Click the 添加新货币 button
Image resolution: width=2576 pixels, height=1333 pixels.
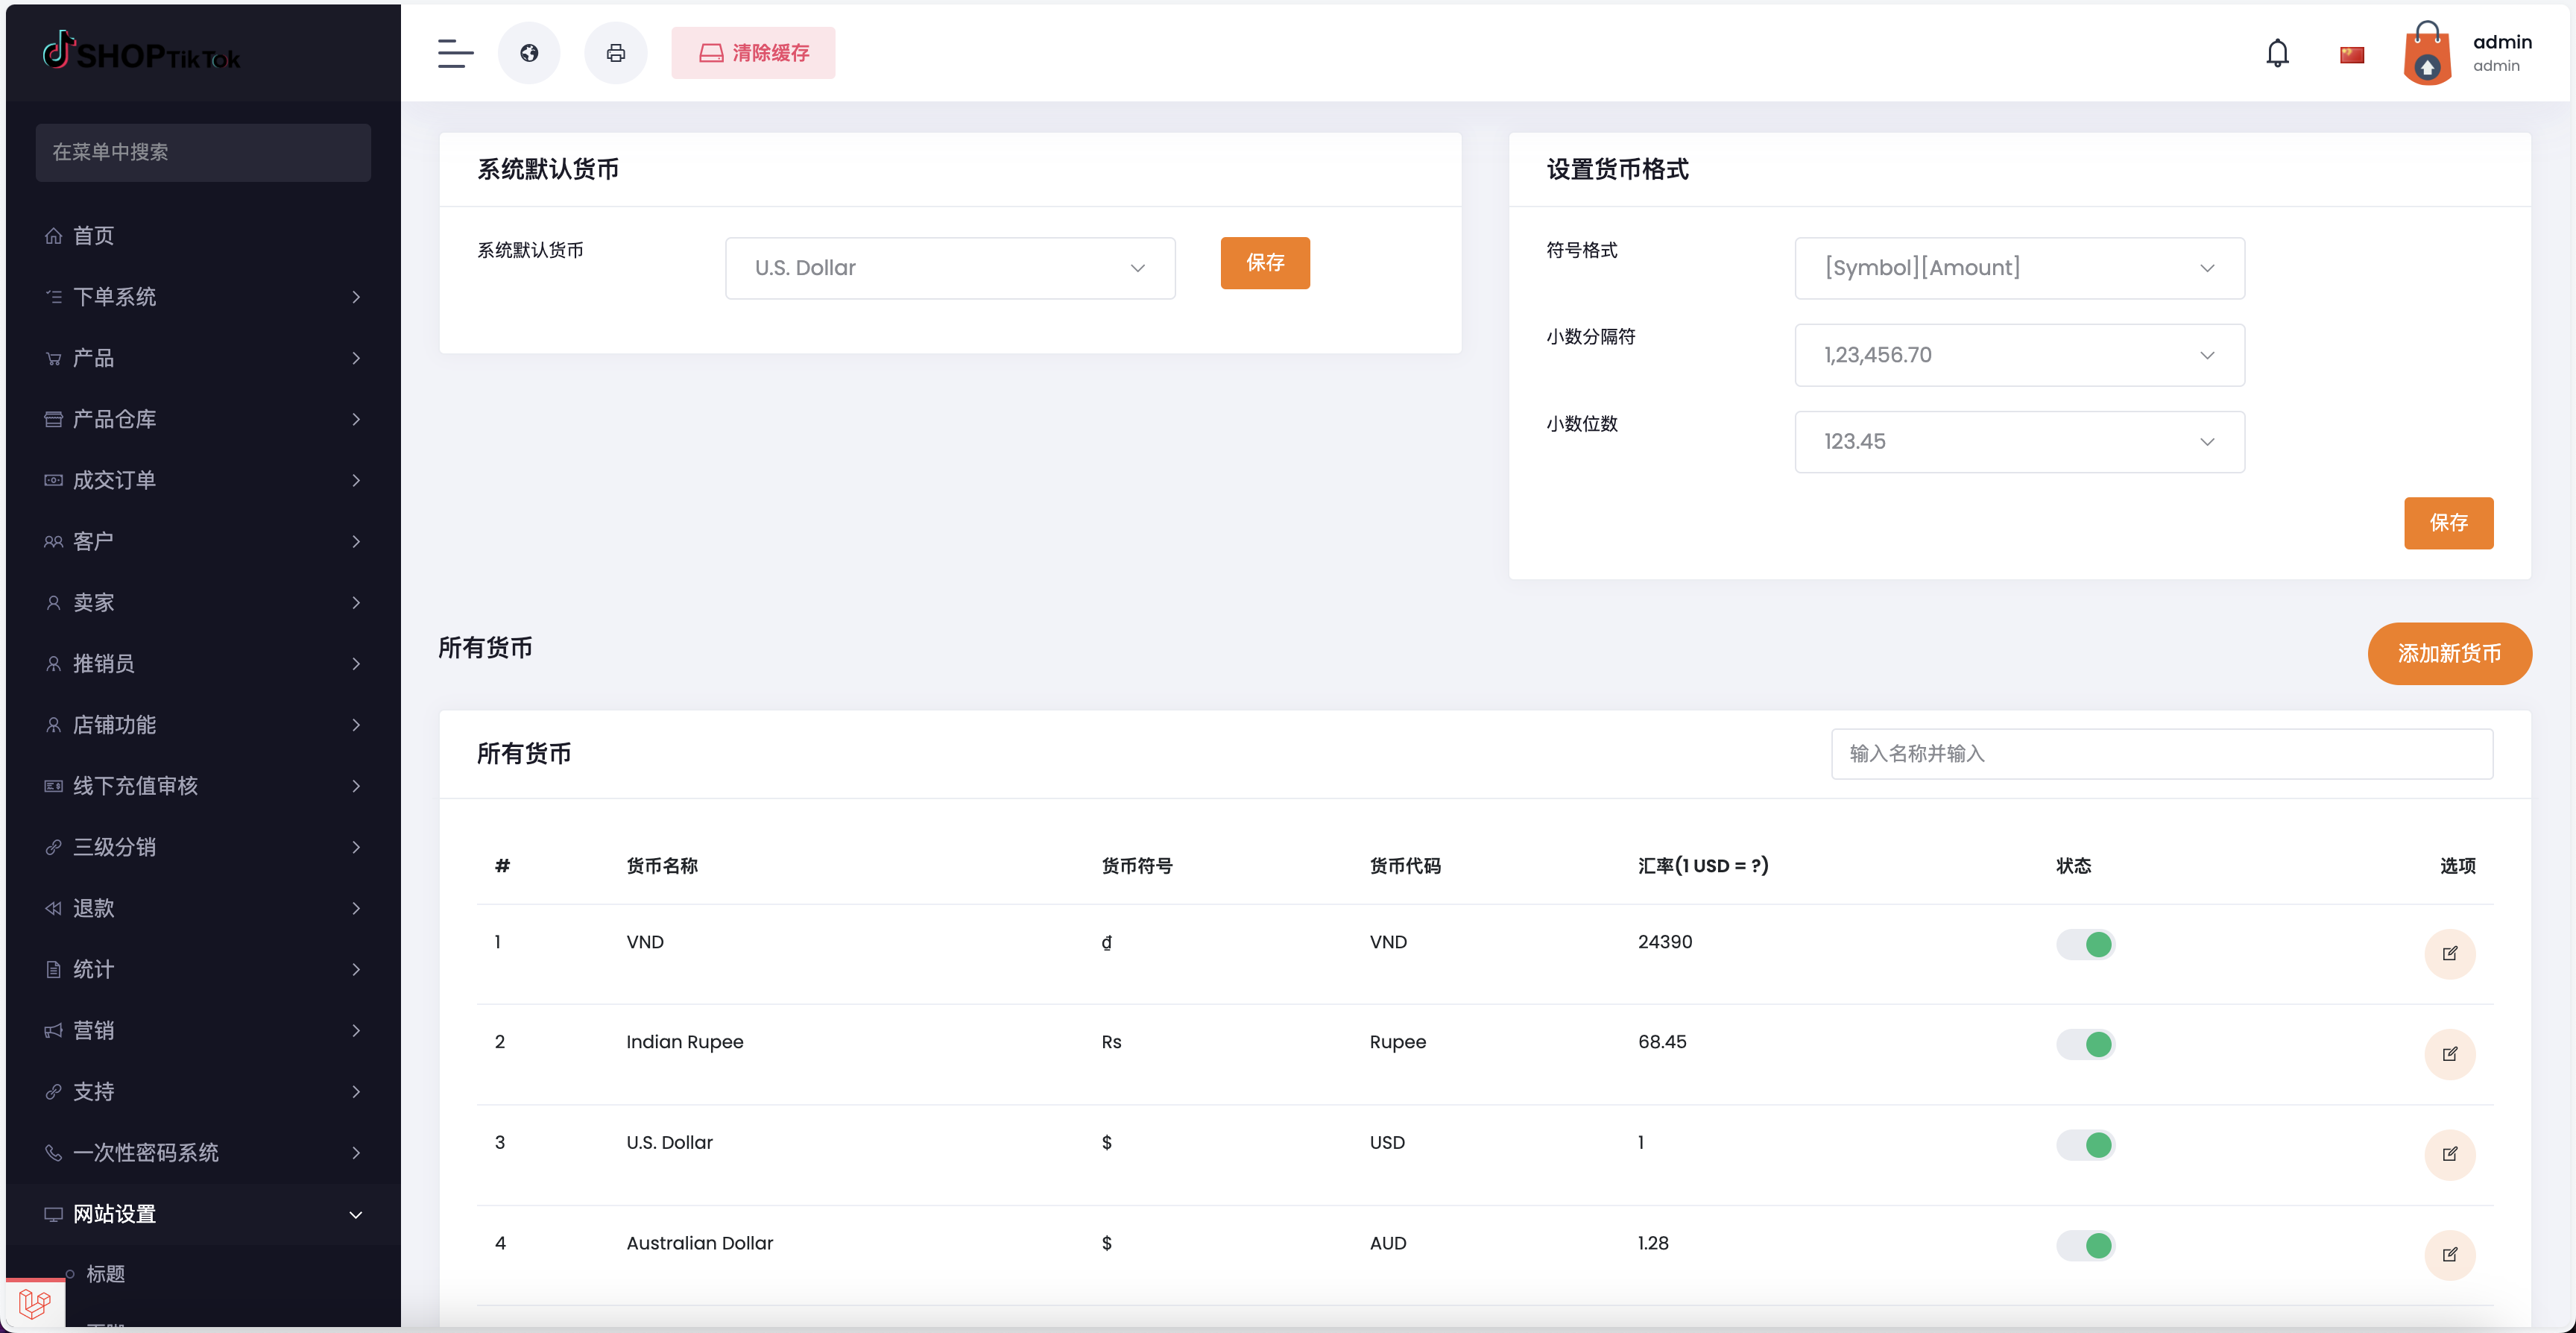[x=2450, y=654]
